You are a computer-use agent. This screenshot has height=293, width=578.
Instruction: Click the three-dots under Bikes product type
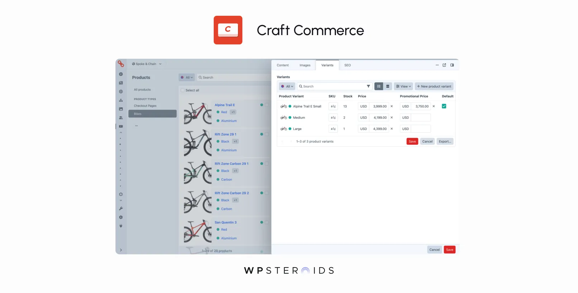click(x=136, y=126)
